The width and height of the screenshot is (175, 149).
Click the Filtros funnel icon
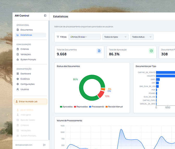tap(58, 37)
